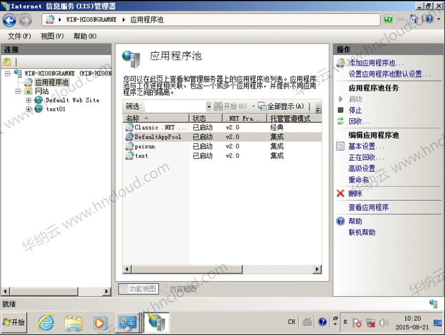Switch to the 功能视图 tab
The width and height of the screenshot is (445, 335).
[x=138, y=289]
